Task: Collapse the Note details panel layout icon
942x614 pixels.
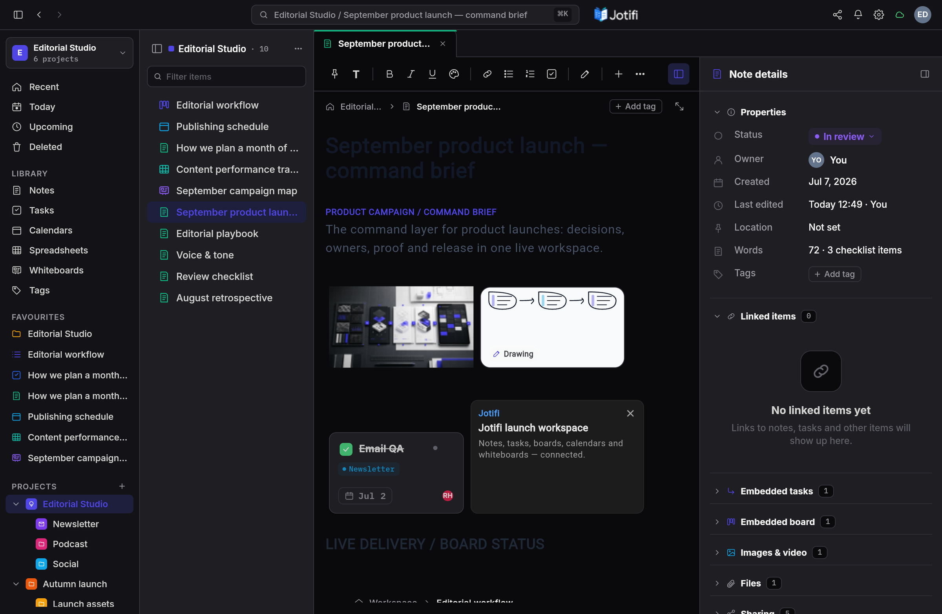Action: pyautogui.click(x=925, y=74)
